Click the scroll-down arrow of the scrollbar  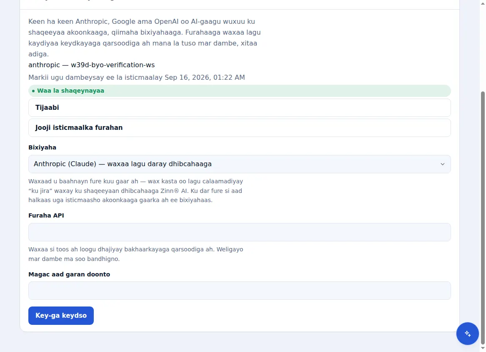click(483, 349)
